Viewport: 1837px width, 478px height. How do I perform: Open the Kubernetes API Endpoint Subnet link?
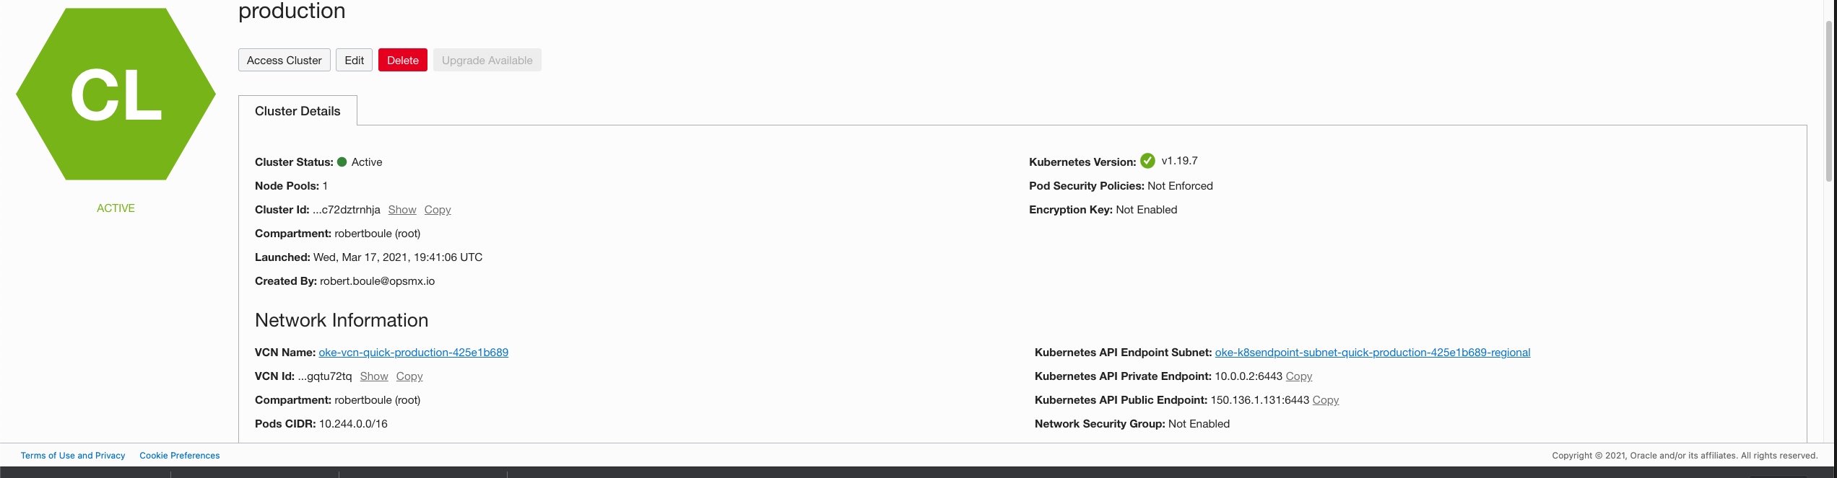click(1373, 353)
